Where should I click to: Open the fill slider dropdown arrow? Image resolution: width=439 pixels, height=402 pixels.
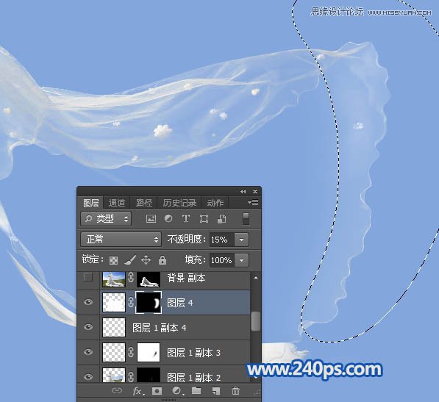point(241,260)
